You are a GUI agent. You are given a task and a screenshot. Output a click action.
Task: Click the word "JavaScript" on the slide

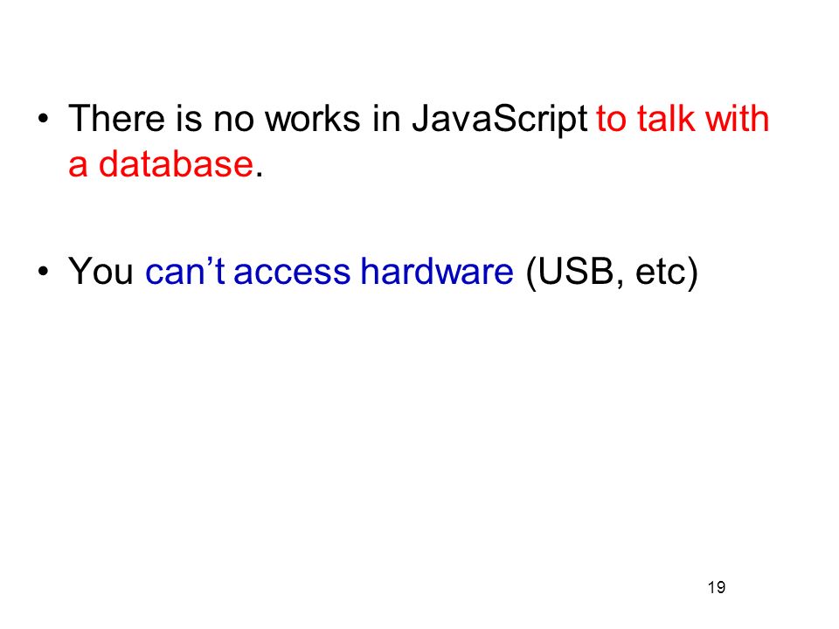point(500,119)
